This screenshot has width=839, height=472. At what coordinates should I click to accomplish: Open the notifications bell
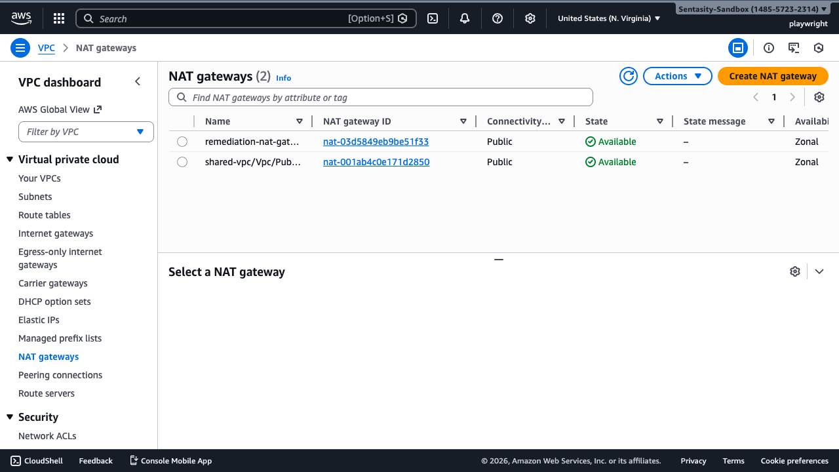pos(464,18)
